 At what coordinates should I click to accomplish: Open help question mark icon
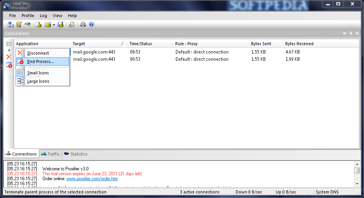(x=91, y=24)
